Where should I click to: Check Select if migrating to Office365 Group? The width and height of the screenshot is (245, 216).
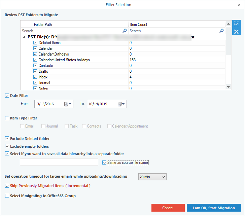coord(7,196)
